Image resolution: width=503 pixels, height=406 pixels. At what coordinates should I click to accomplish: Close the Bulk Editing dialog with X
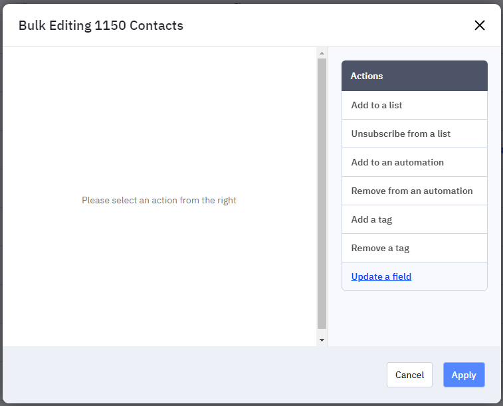(480, 25)
